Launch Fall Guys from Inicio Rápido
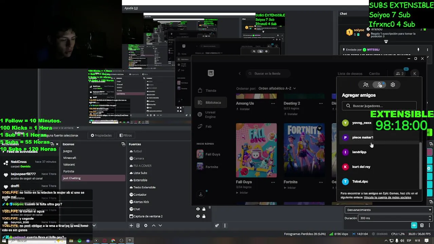 click(x=209, y=154)
